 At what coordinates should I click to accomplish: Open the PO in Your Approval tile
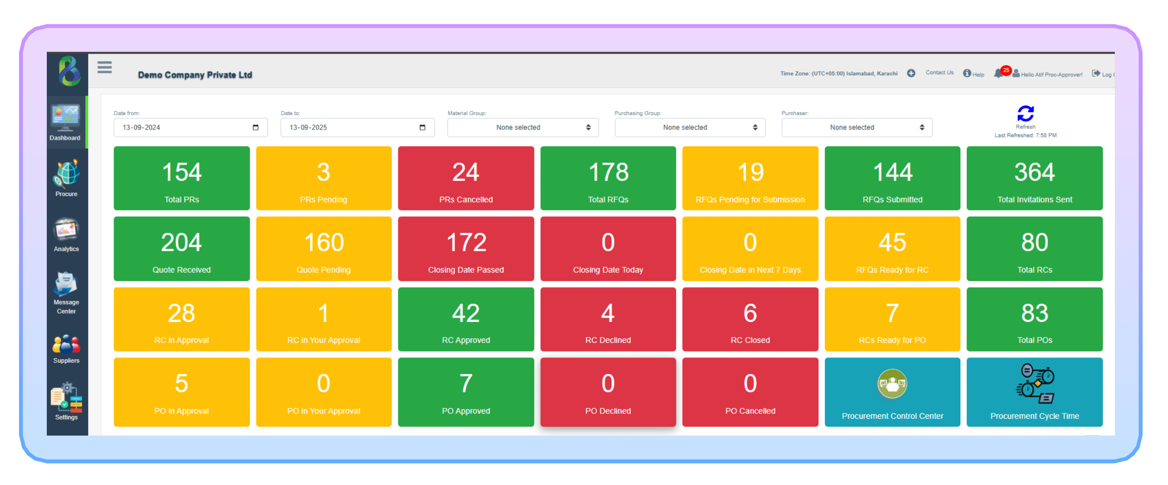[x=324, y=392]
